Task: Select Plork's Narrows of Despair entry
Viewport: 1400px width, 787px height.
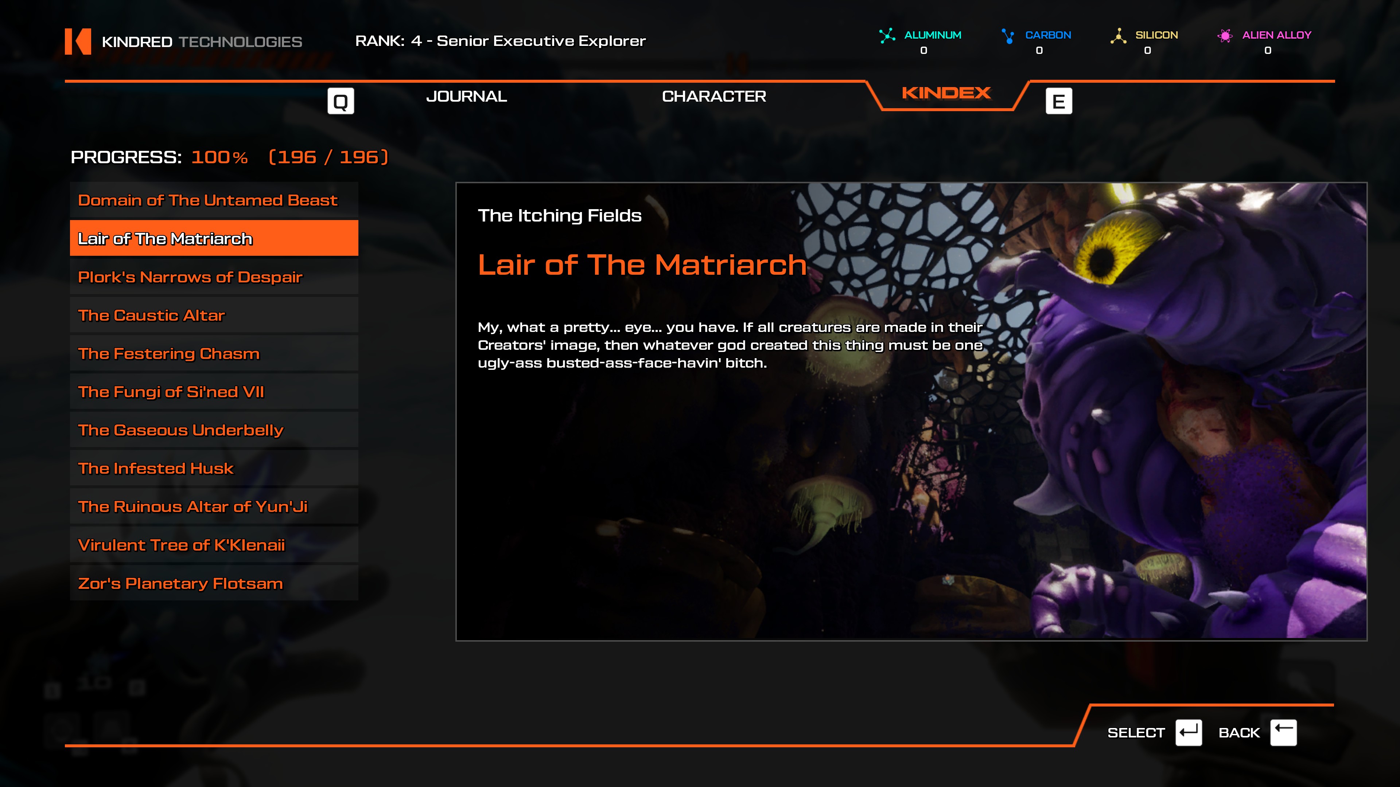Action: (214, 277)
